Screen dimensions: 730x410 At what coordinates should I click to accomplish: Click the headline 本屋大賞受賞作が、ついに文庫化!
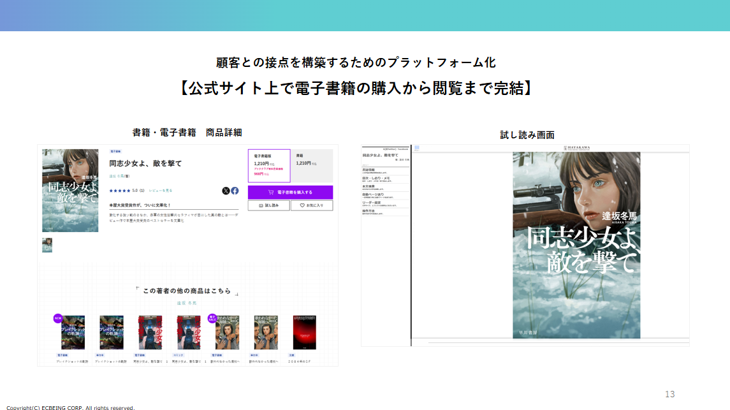(x=140, y=205)
